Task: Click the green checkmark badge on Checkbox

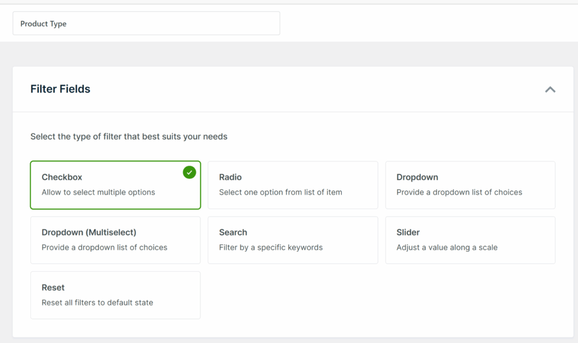Action: pos(189,173)
